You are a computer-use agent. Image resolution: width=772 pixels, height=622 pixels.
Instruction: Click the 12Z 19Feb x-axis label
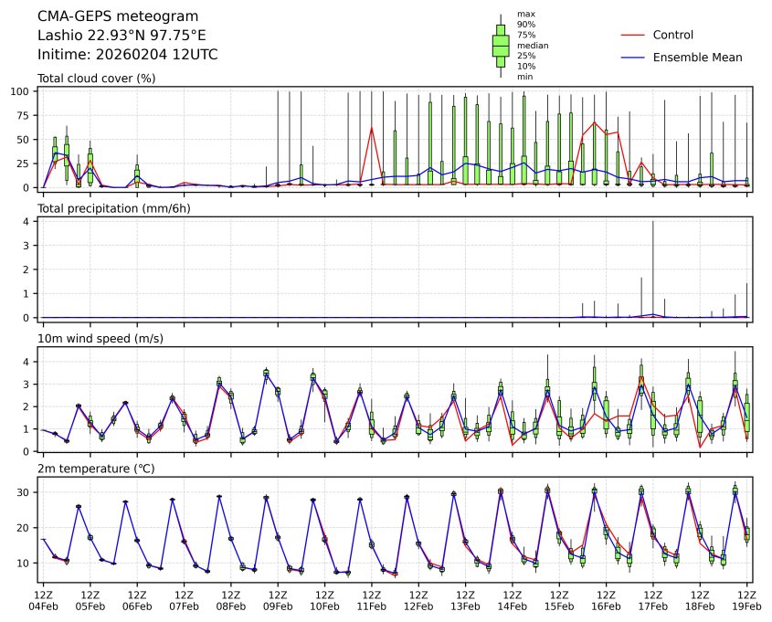pyautogui.click(x=746, y=600)
